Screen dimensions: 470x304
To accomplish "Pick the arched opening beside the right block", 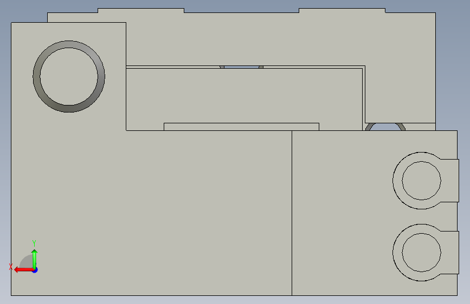I will click(x=385, y=127).
